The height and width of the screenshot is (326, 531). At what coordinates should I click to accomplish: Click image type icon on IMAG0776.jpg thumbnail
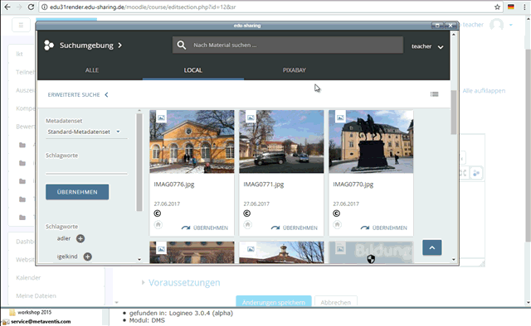161,117
